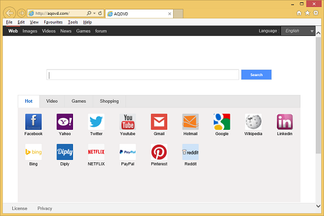Image resolution: width=324 pixels, height=216 pixels.
Task: Open the Bing shortcut icon
Action: [x=34, y=152]
